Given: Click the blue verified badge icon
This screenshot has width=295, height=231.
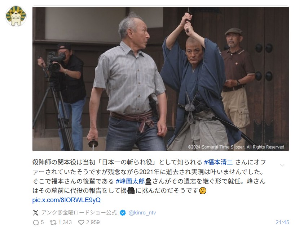Looking at the screenshot, I should click(x=123, y=213).
